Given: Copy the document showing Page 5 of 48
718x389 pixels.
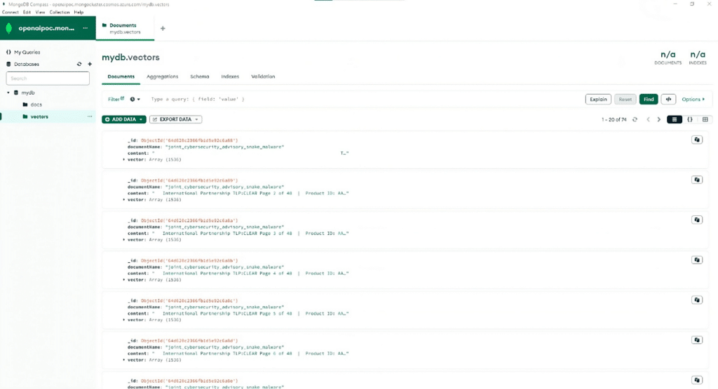Looking at the screenshot, I should pos(697,300).
